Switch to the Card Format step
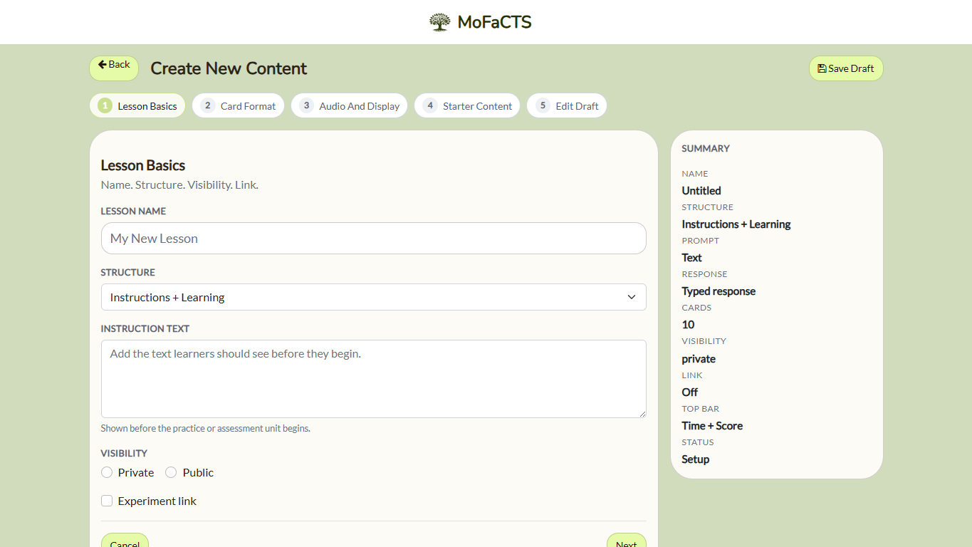Viewport: 972px width, 547px height. click(x=239, y=105)
